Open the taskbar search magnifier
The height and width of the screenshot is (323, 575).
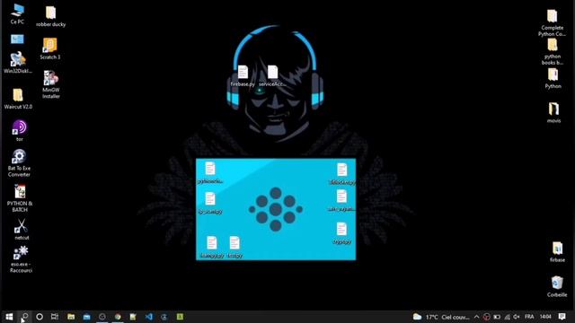coord(24,317)
